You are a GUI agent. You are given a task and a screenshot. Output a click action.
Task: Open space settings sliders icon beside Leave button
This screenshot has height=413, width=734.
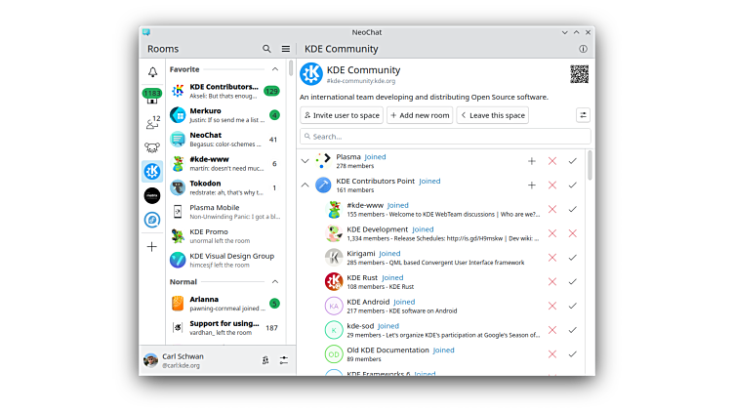[x=583, y=115]
